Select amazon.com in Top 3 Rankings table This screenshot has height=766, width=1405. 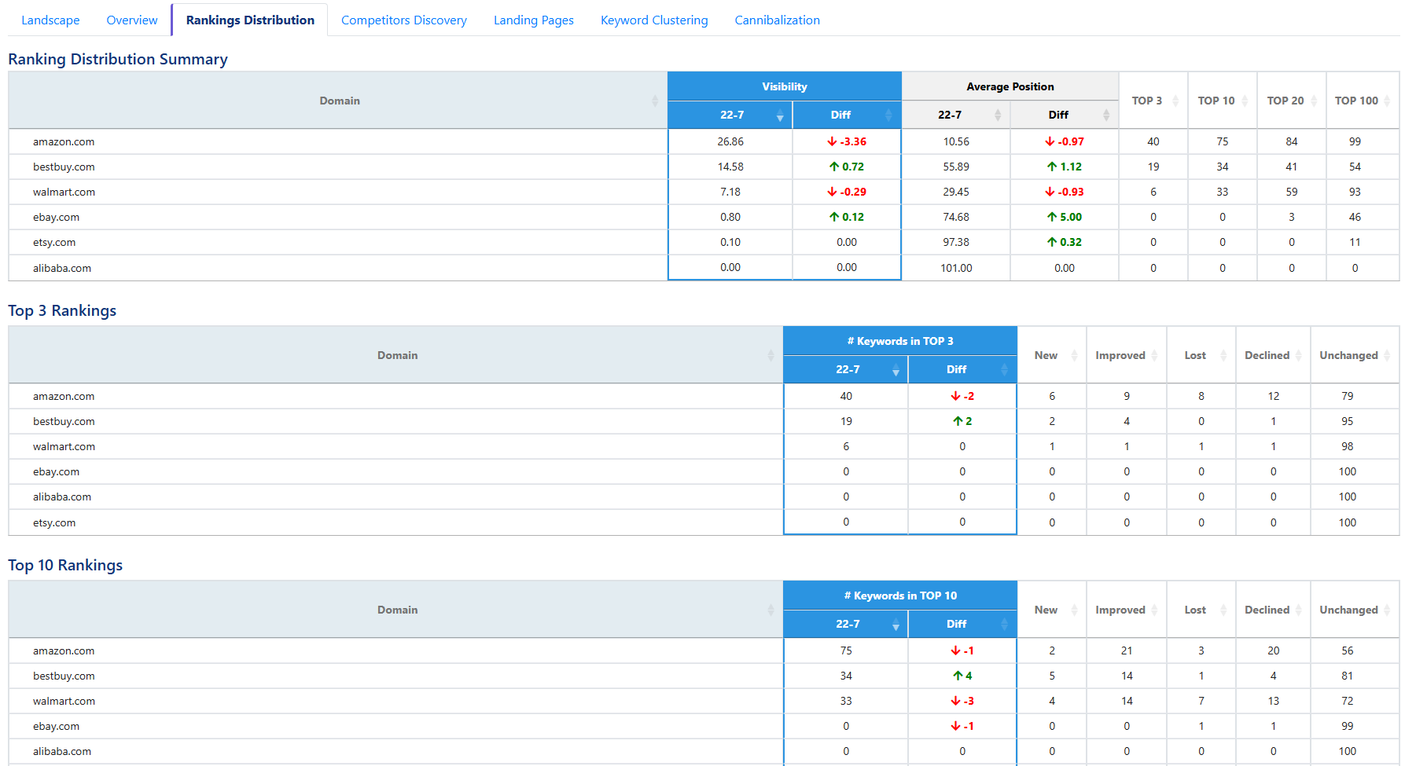pyautogui.click(x=64, y=397)
